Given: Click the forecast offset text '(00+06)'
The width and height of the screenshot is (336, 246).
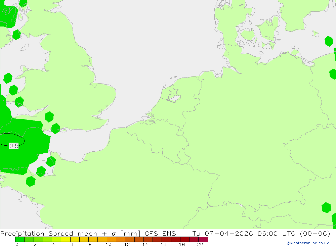Looking at the screenshot, I should (315, 233).
